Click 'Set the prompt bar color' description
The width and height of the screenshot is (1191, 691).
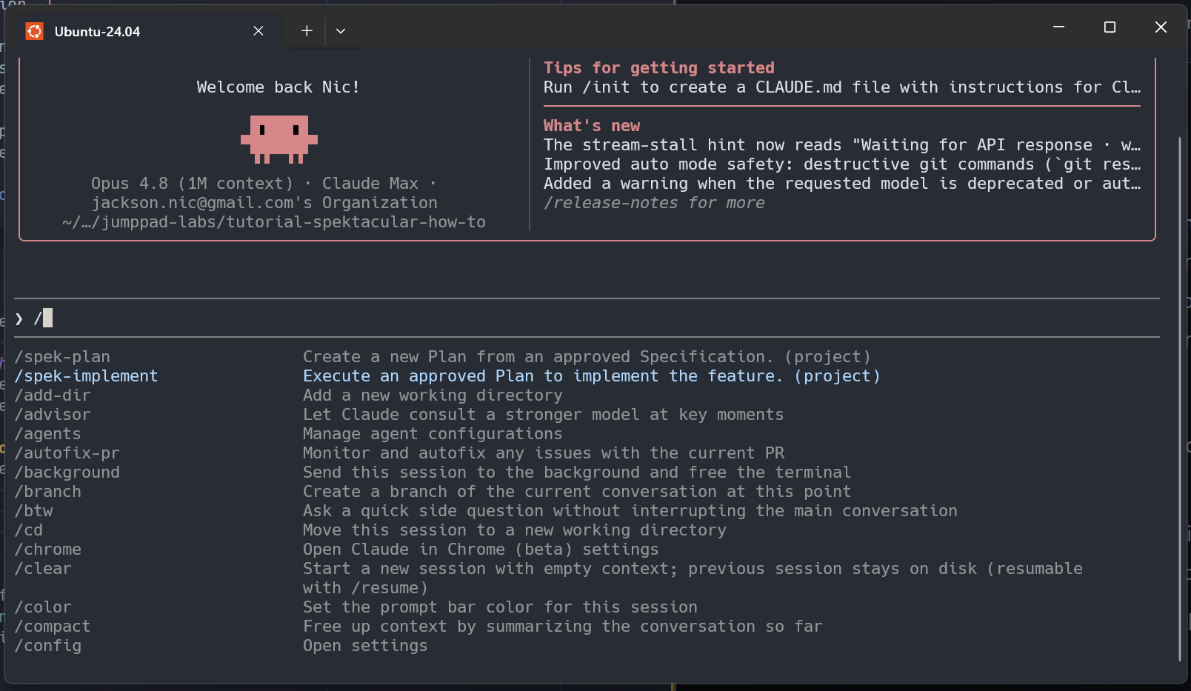click(500, 607)
